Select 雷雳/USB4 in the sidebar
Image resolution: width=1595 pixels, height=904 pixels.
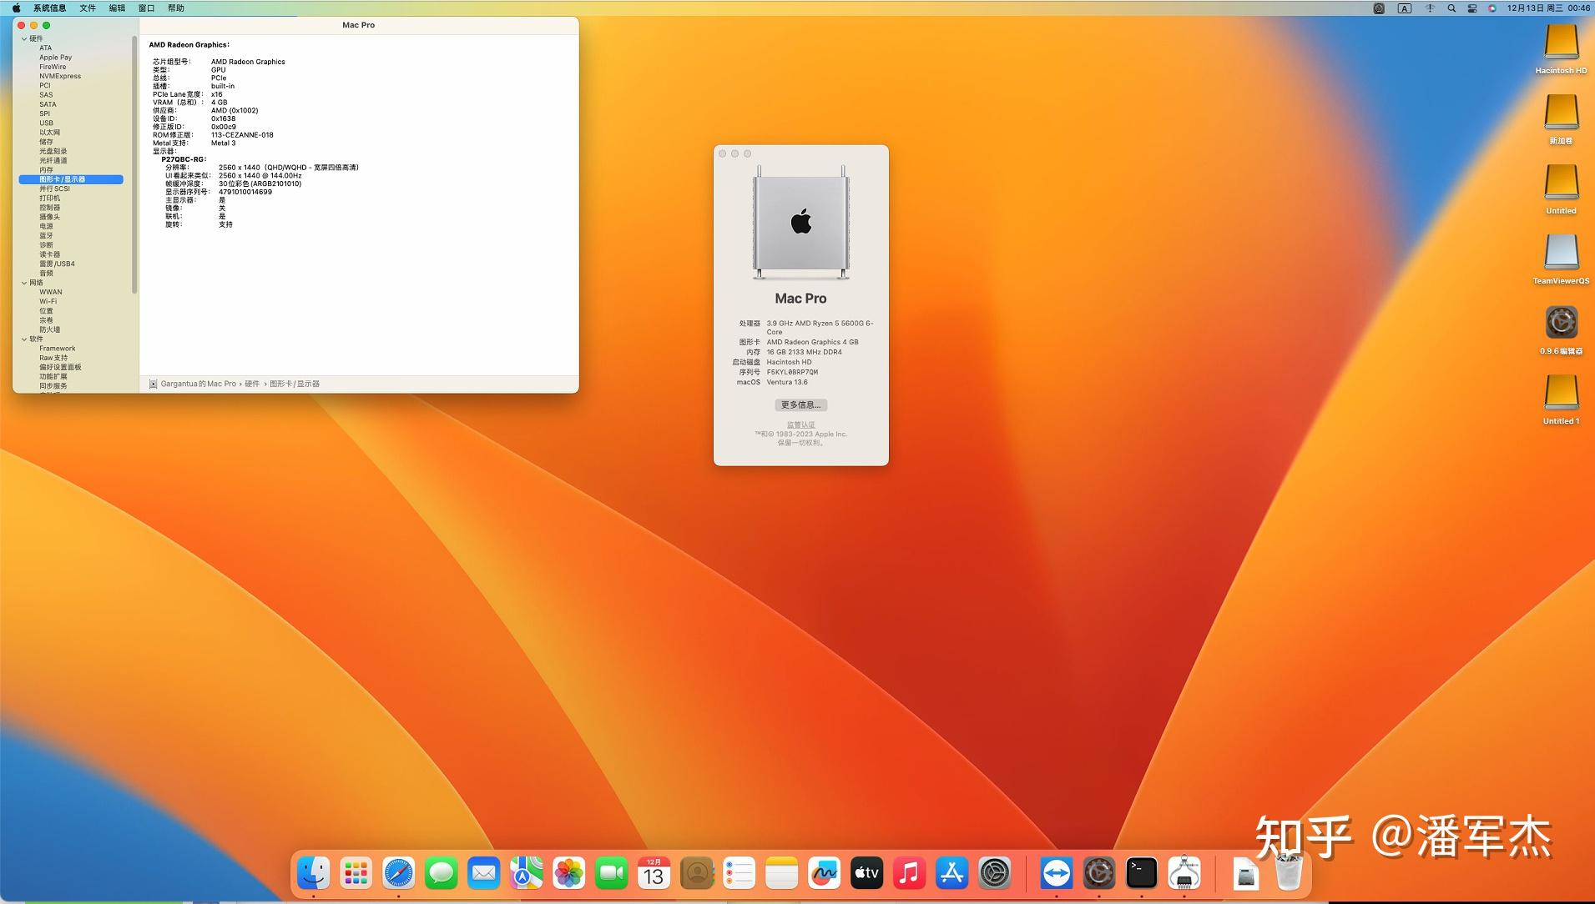point(57,264)
